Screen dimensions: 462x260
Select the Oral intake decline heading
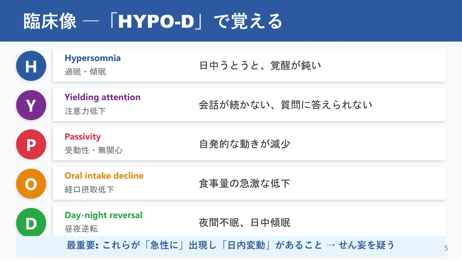104,176
